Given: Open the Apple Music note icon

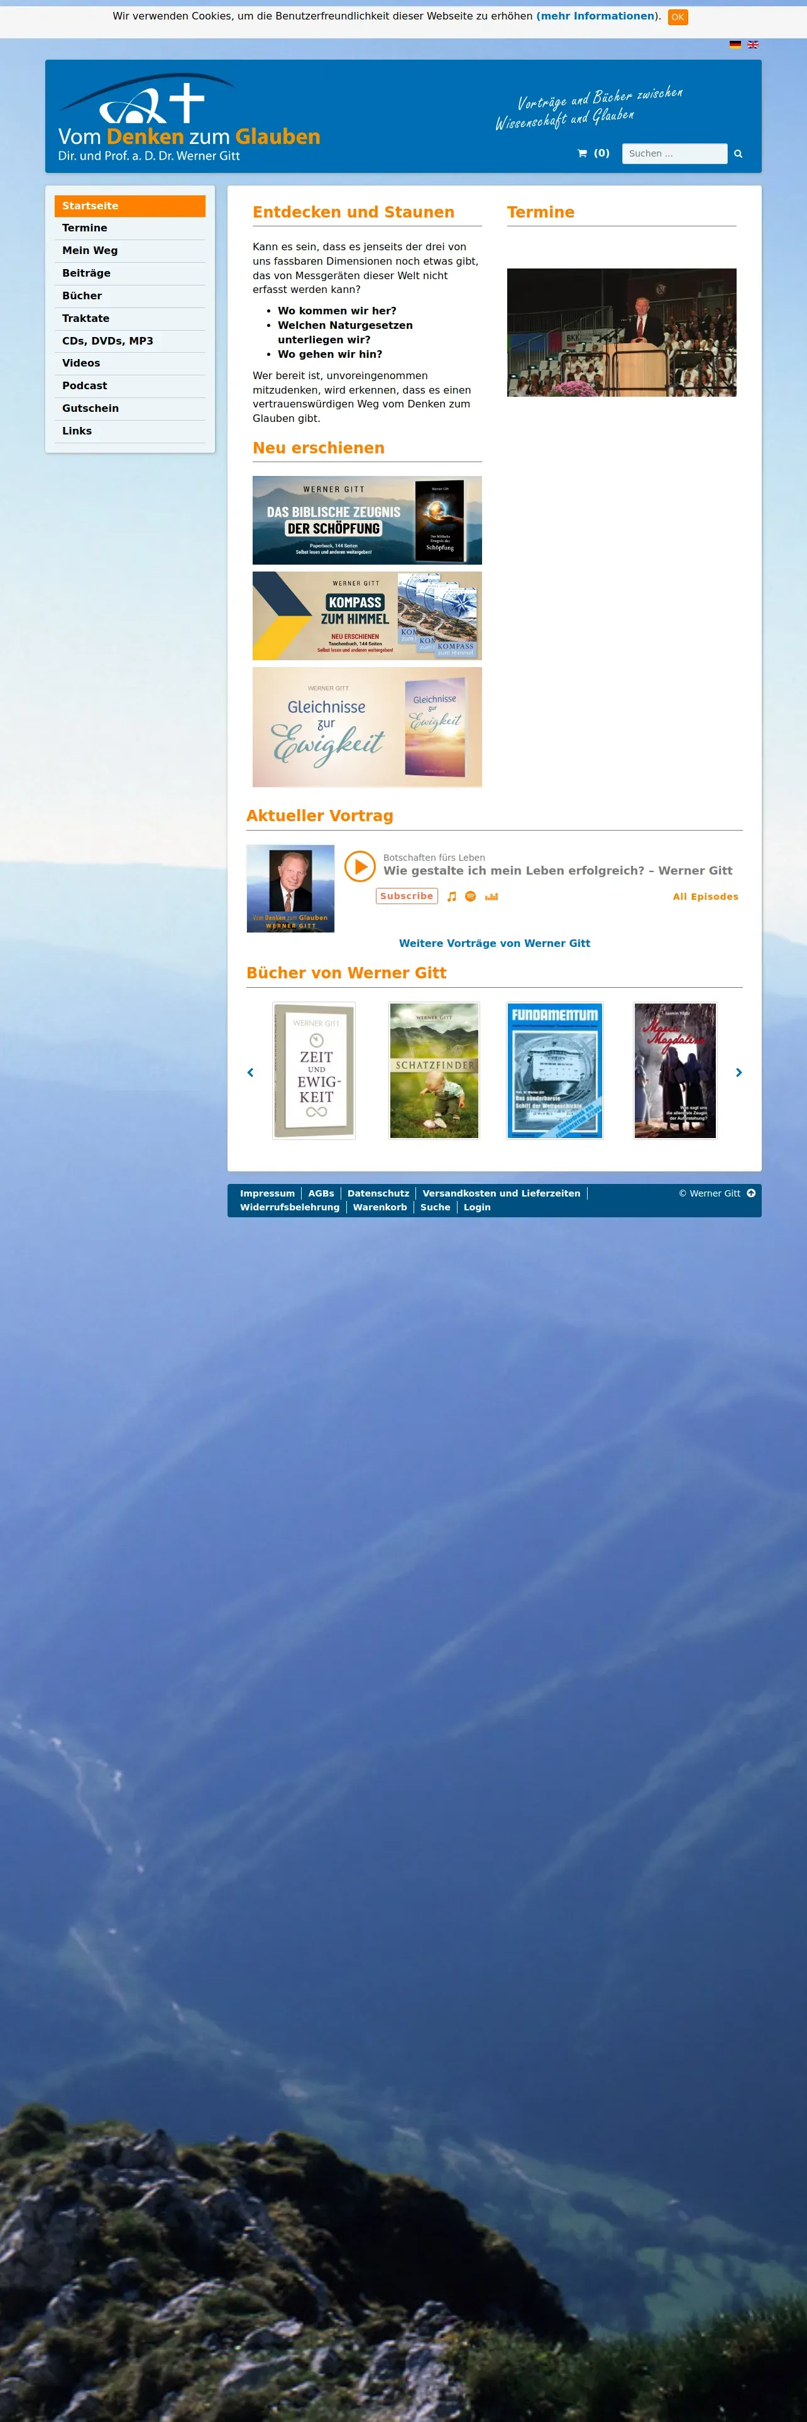Looking at the screenshot, I should pos(452,896).
